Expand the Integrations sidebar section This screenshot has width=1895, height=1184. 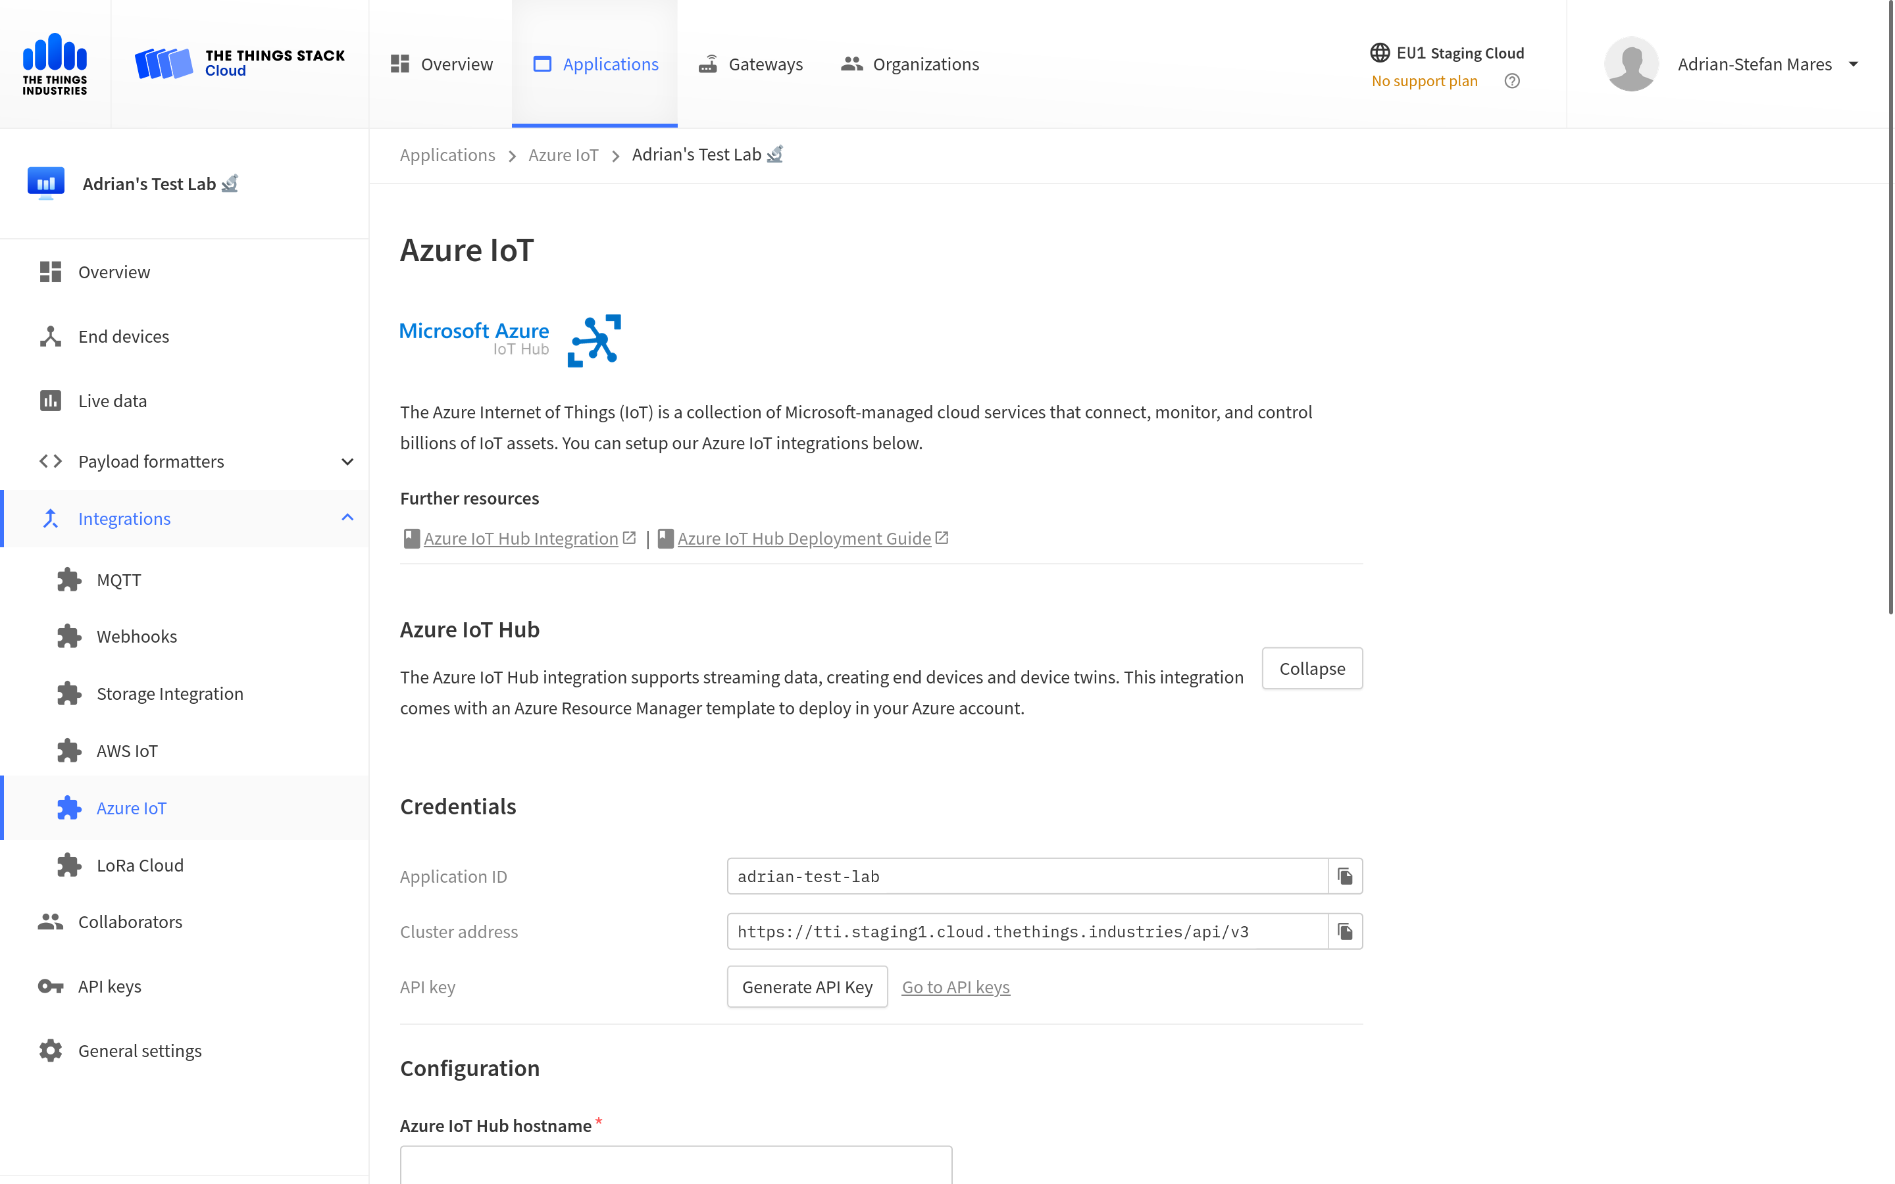click(x=347, y=518)
